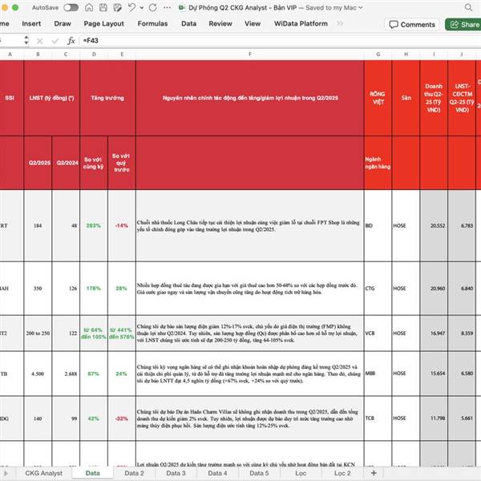Click the Redo circular arrow icon
This screenshot has width=481, height=481.
153,8
